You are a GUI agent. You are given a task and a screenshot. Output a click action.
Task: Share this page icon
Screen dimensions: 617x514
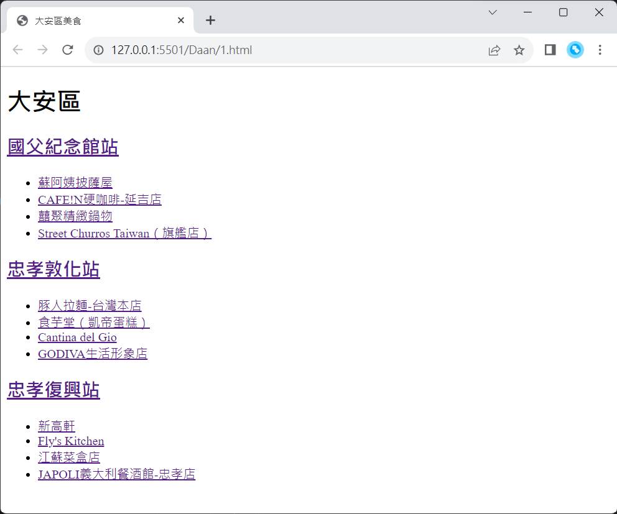[x=494, y=50]
